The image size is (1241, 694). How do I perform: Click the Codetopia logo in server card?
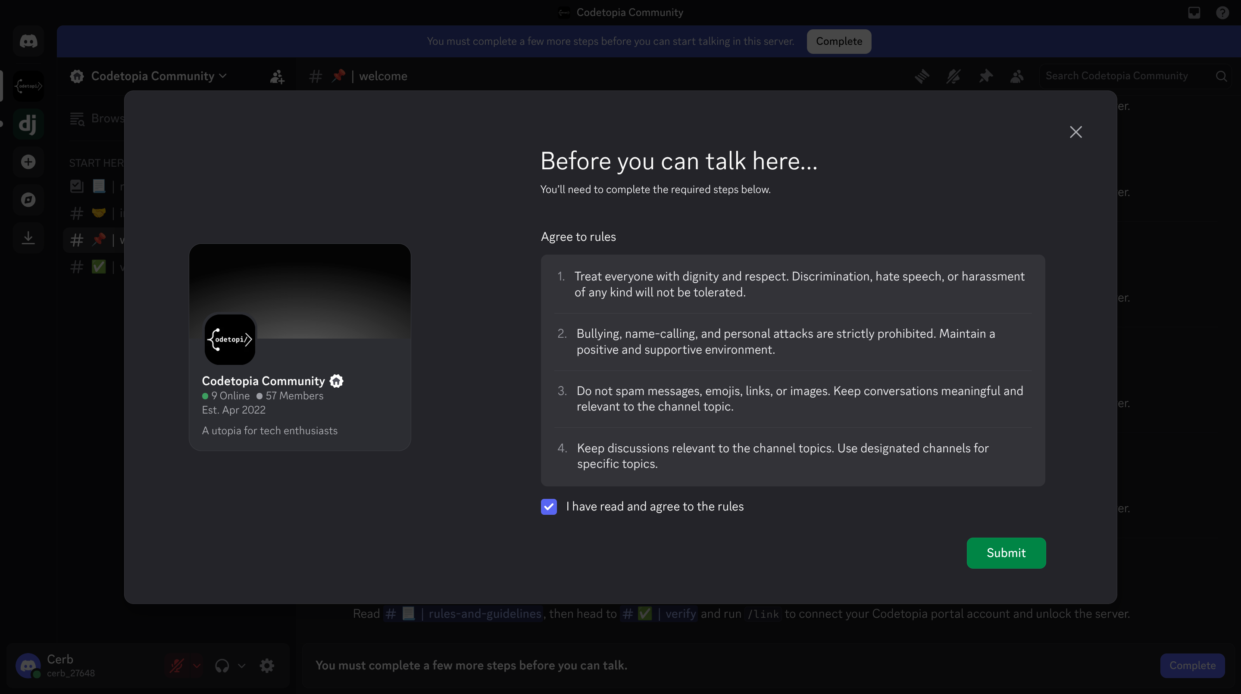point(230,339)
